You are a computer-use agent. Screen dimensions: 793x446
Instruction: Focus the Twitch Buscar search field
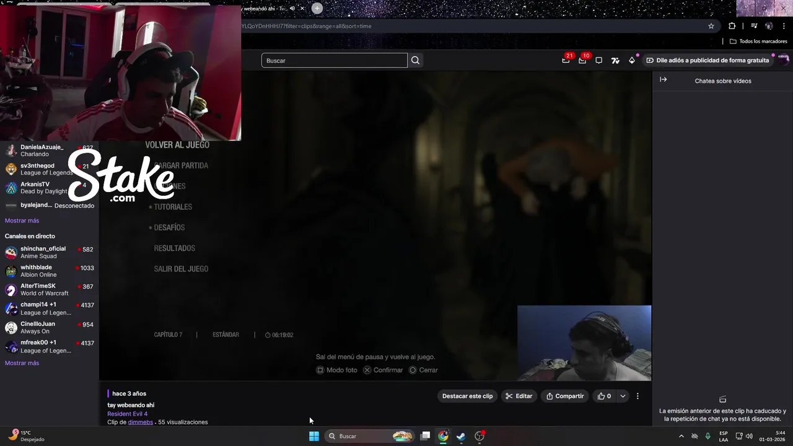(x=335, y=60)
